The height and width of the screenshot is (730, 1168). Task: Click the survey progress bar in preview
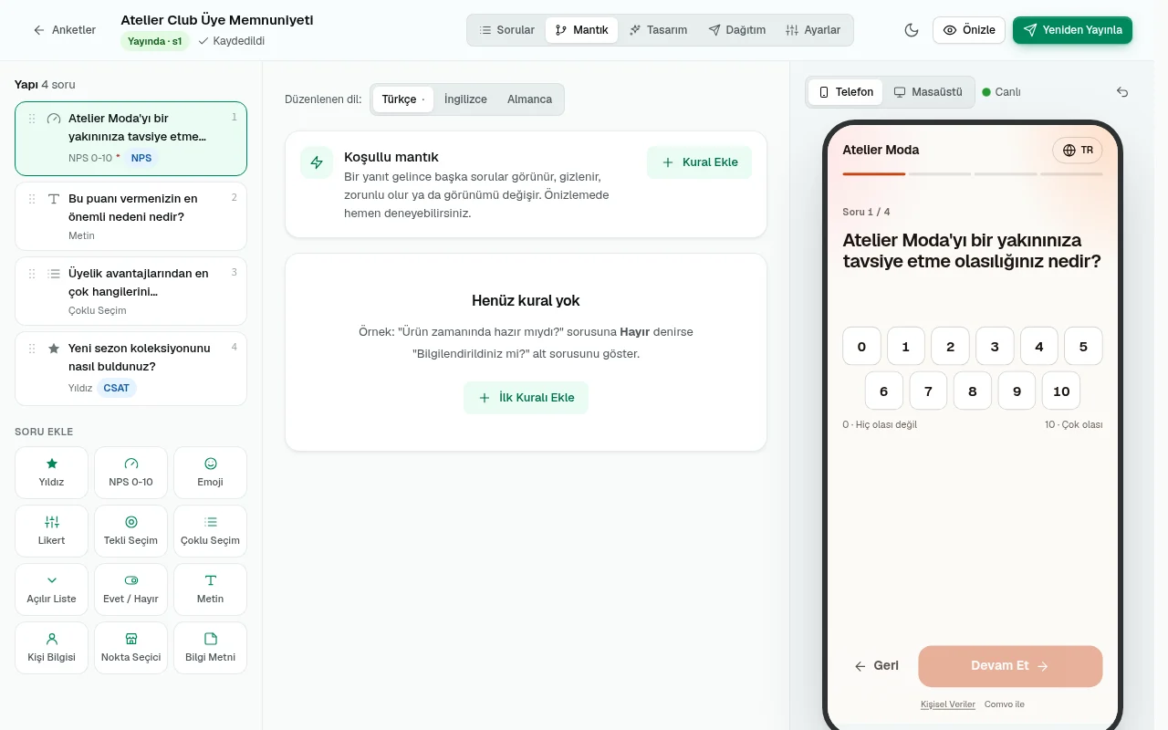tap(973, 173)
